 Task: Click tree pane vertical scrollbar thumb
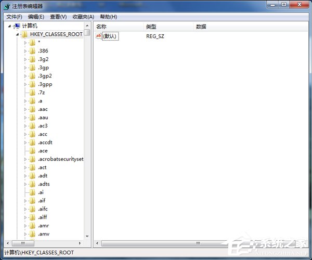click(87, 32)
